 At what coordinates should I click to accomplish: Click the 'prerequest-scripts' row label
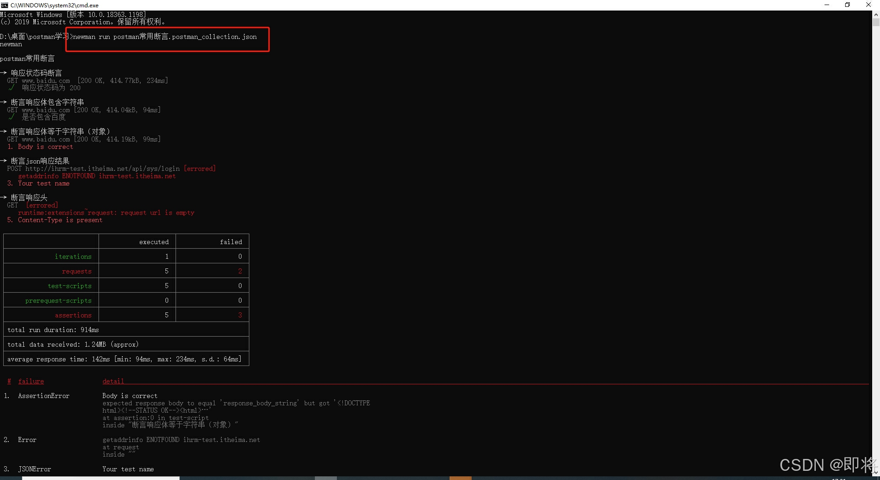59,300
